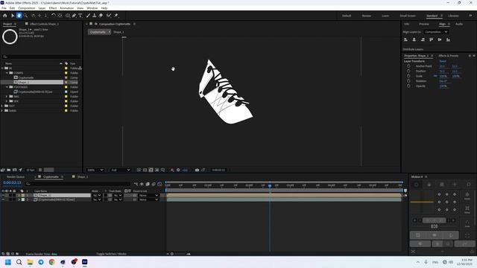Open the Effect menu
Screen dimensions: 477x268
pos(53,8)
